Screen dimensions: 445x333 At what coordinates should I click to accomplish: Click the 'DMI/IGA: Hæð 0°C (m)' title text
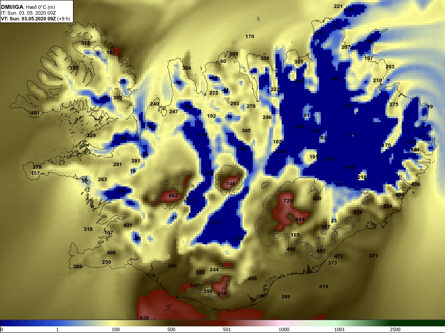pyautogui.click(x=28, y=7)
